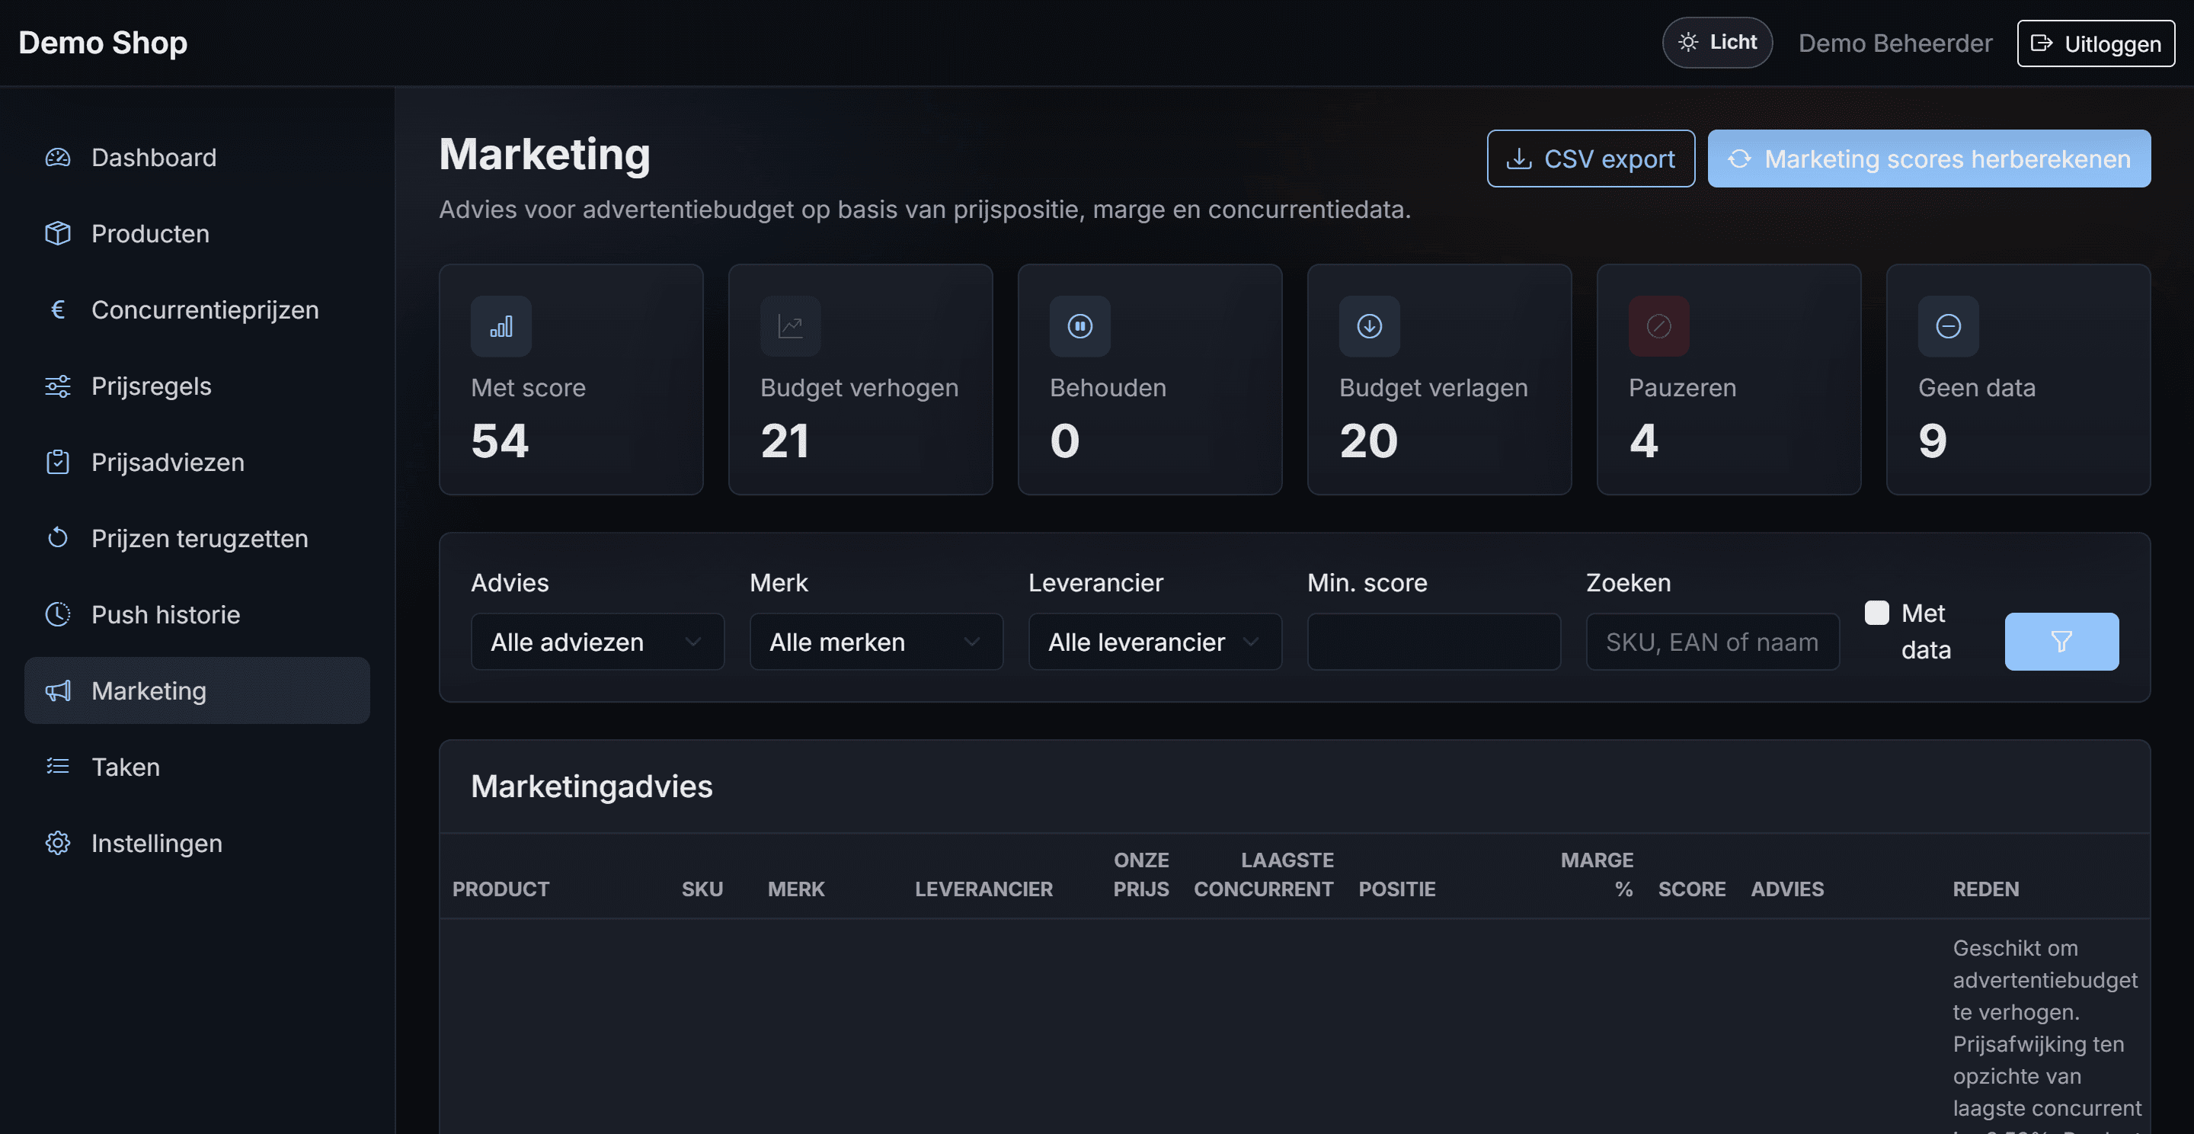Open Taken from sidebar
This screenshot has height=1134, width=2194.
pos(197,767)
